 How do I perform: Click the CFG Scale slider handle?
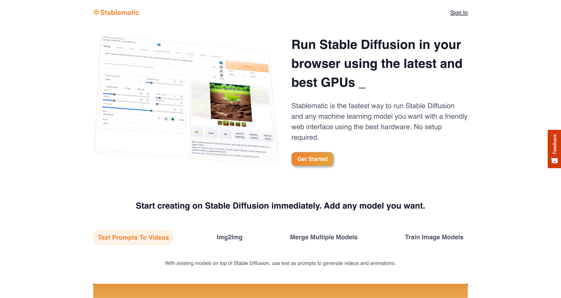point(151,111)
